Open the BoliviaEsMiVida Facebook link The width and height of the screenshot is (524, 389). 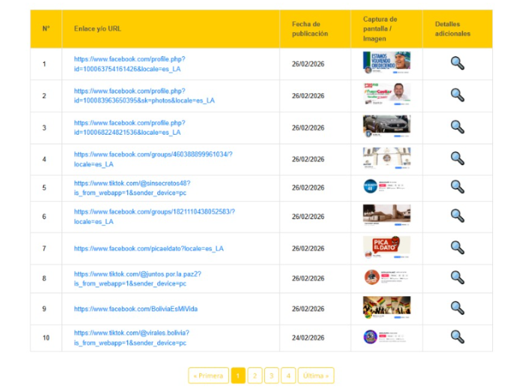[135, 309]
